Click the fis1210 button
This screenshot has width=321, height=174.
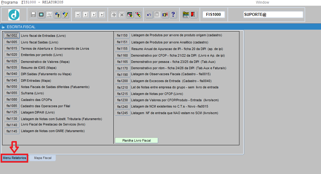(x=122, y=87)
